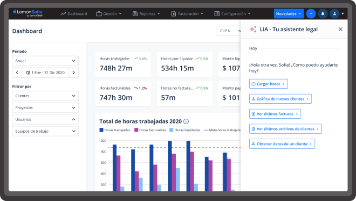The image size is (356, 201).
Task: Open the CLP $ currency selector
Action: (x=229, y=31)
